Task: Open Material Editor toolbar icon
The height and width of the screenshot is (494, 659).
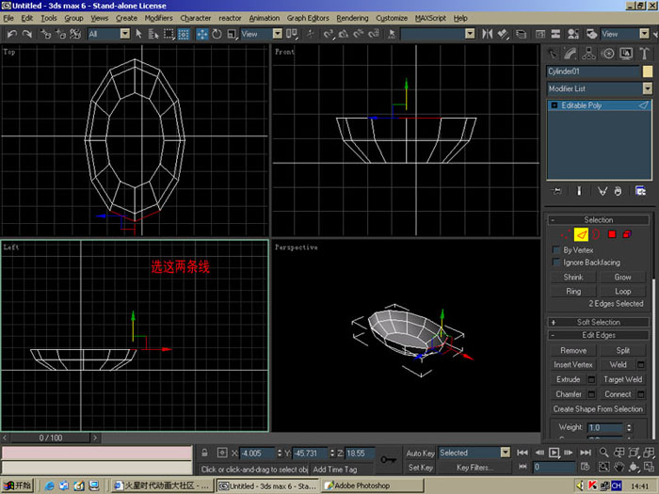Action: coord(572,34)
